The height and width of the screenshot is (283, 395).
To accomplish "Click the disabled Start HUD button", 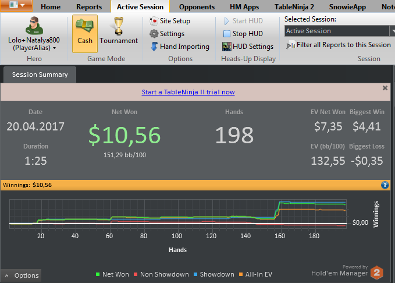I will coord(243,21).
